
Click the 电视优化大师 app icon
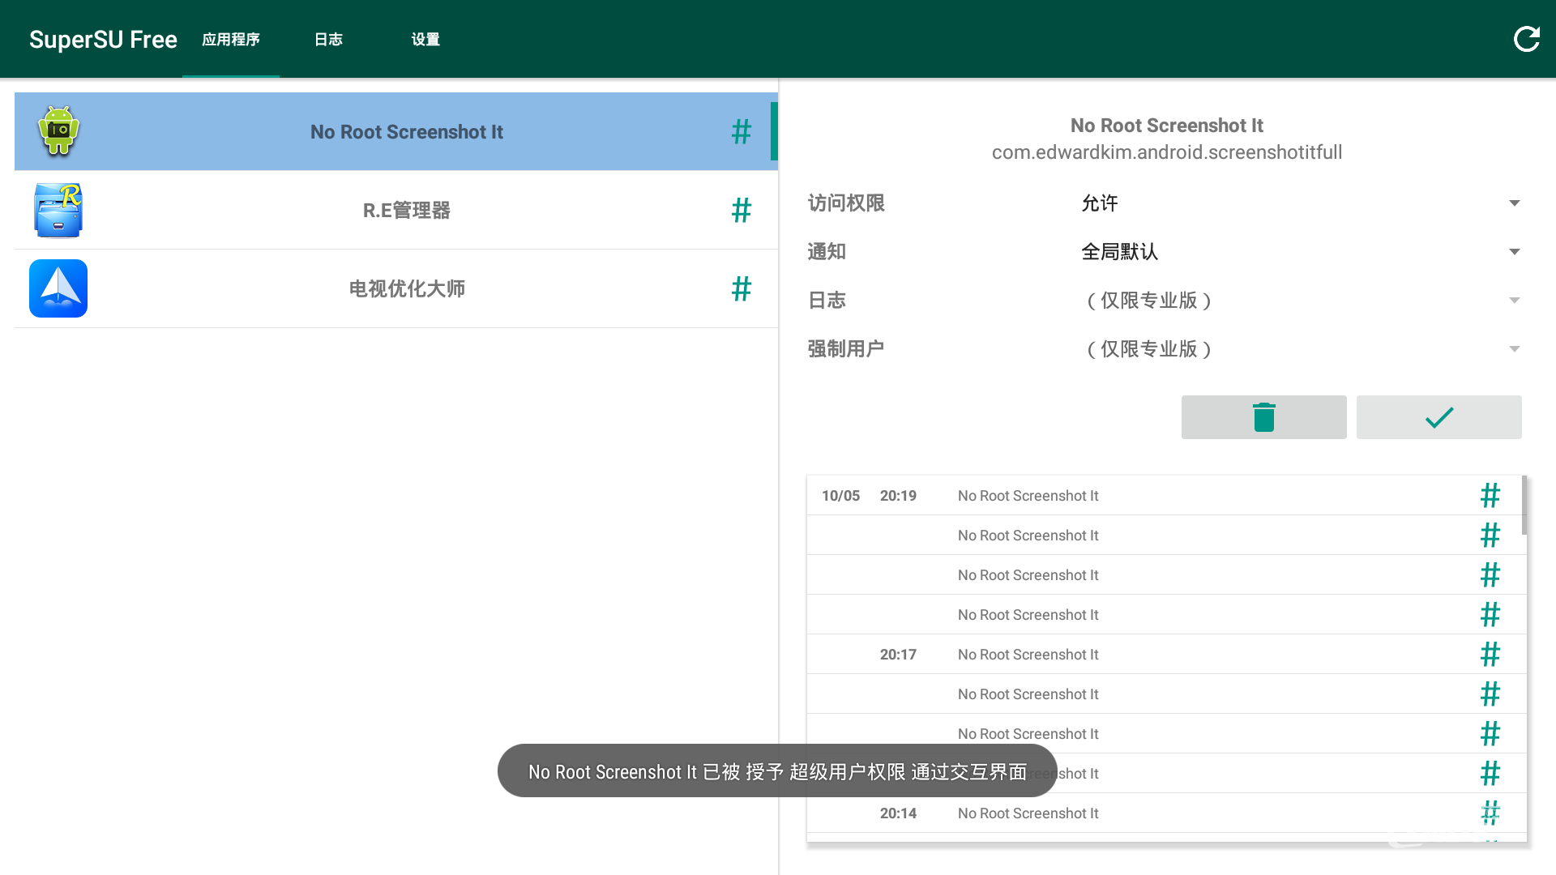coord(58,288)
